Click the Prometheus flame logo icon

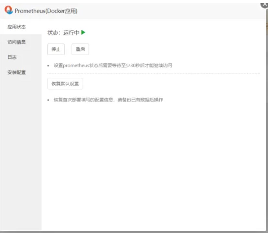point(8,10)
